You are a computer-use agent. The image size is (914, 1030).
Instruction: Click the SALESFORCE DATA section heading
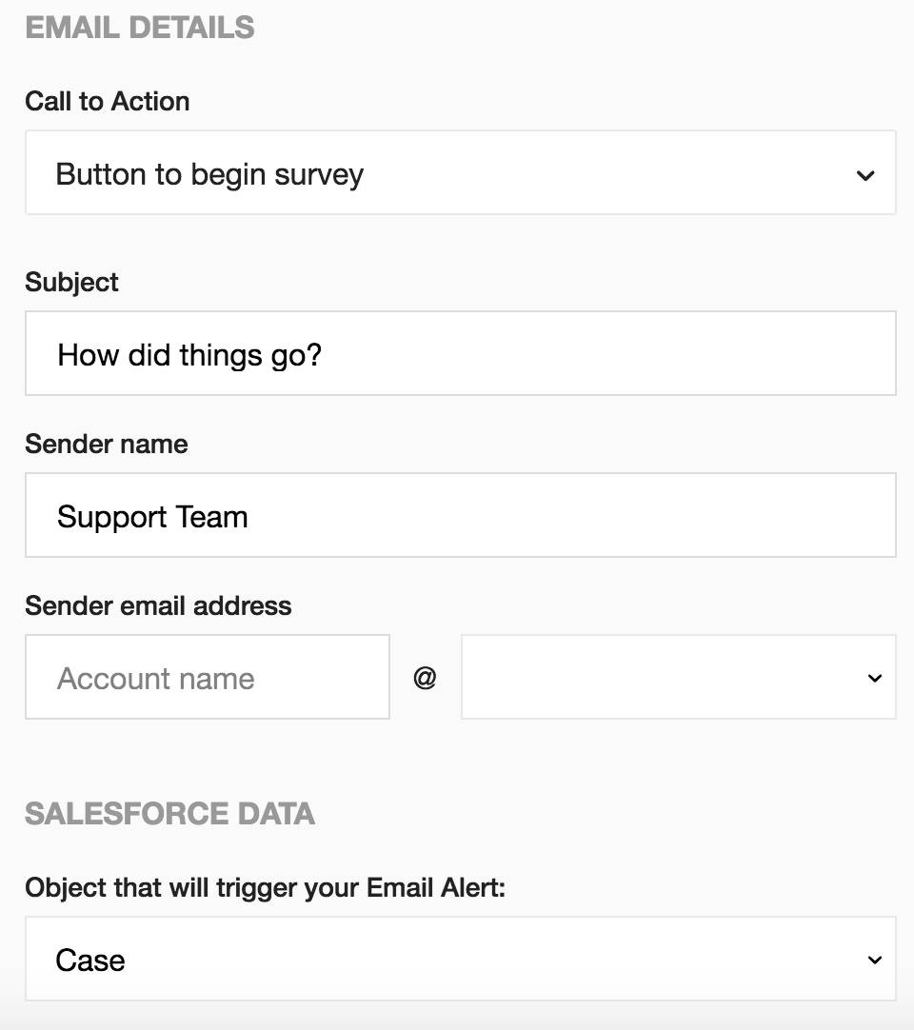click(169, 814)
